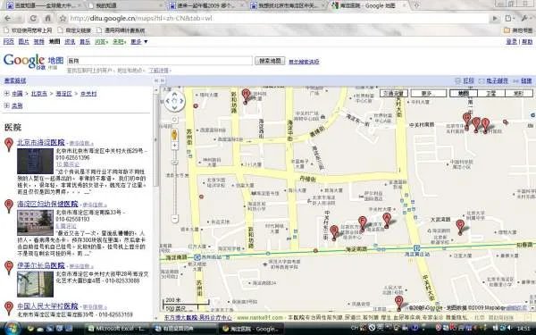Screen dimensions: 536x335
Task: Open the 音乐 music link in top nav
Action: pos(85,41)
